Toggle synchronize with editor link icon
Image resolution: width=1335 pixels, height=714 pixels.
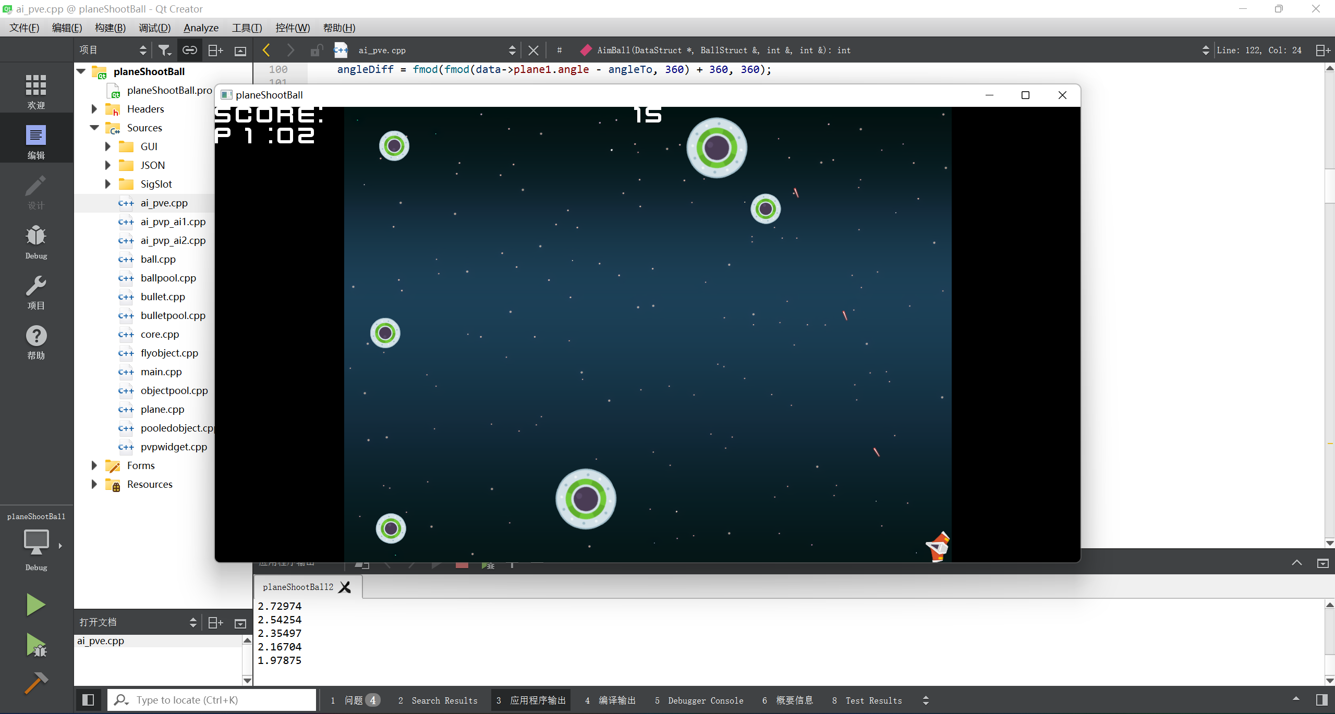tap(189, 50)
